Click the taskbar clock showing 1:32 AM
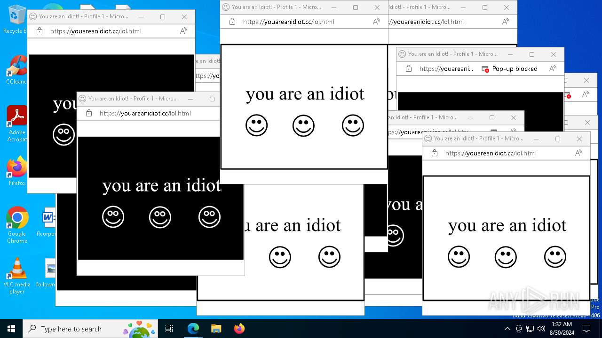The width and height of the screenshot is (602, 338). coord(561,329)
